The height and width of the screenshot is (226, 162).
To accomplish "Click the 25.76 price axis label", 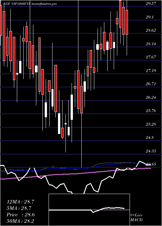I will pyautogui.click(x=151, y=111).
